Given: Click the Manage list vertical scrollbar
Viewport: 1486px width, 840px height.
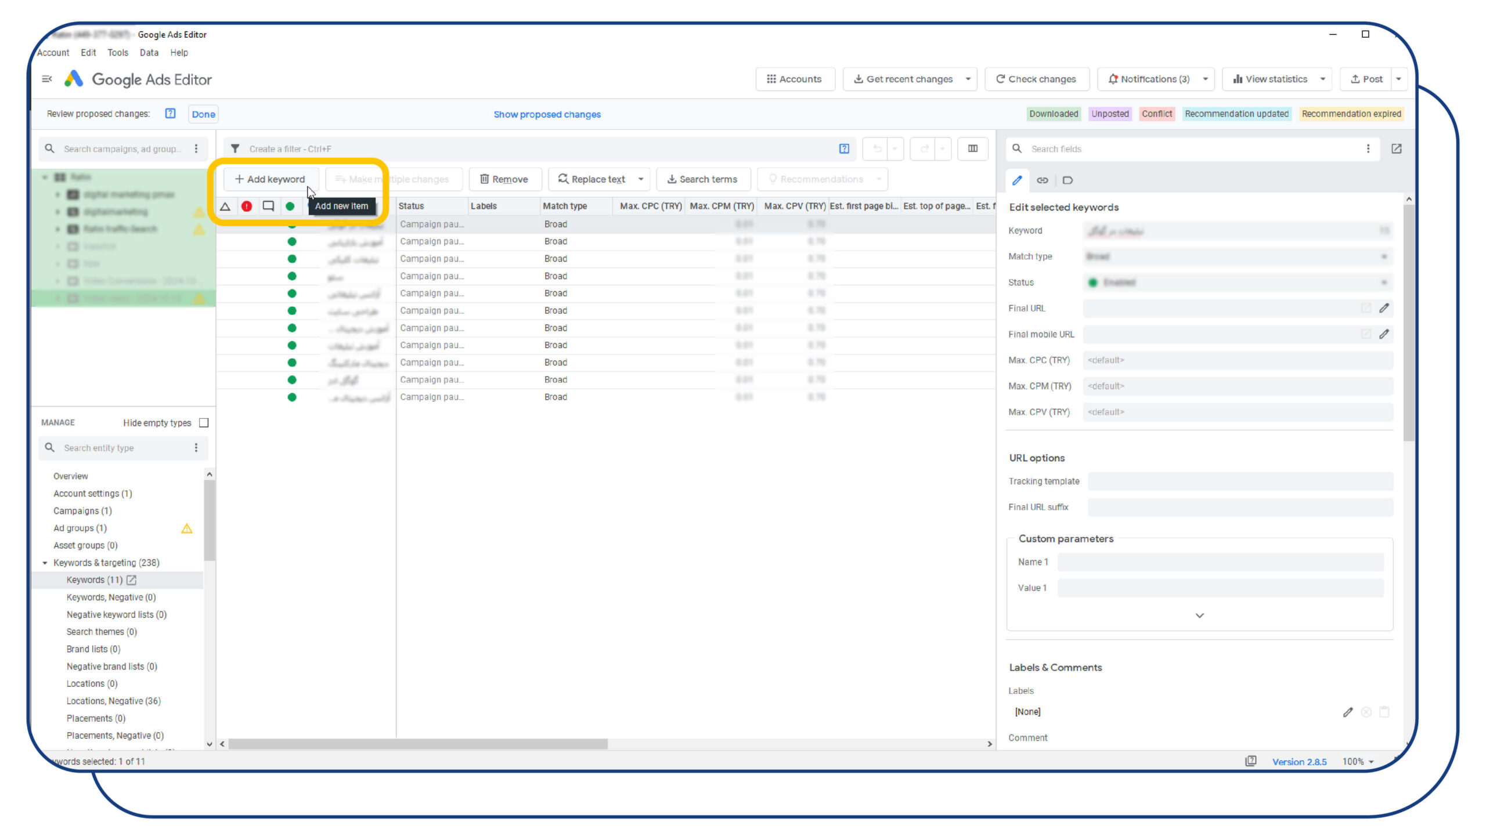Looking at the screenshot, I should 210,520.
